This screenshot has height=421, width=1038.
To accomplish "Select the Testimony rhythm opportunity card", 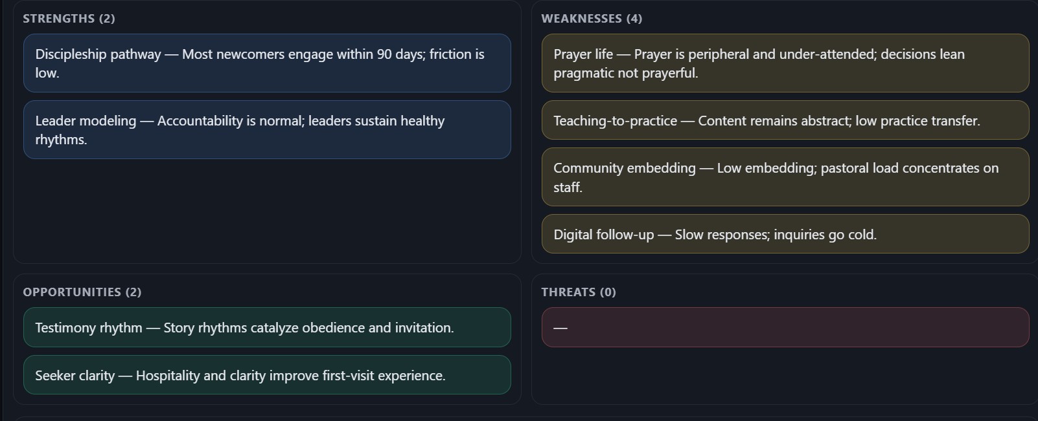I will (267, 327).
